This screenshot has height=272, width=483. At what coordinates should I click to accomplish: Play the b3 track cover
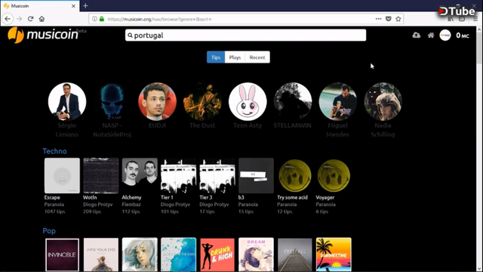click(256, 175)
